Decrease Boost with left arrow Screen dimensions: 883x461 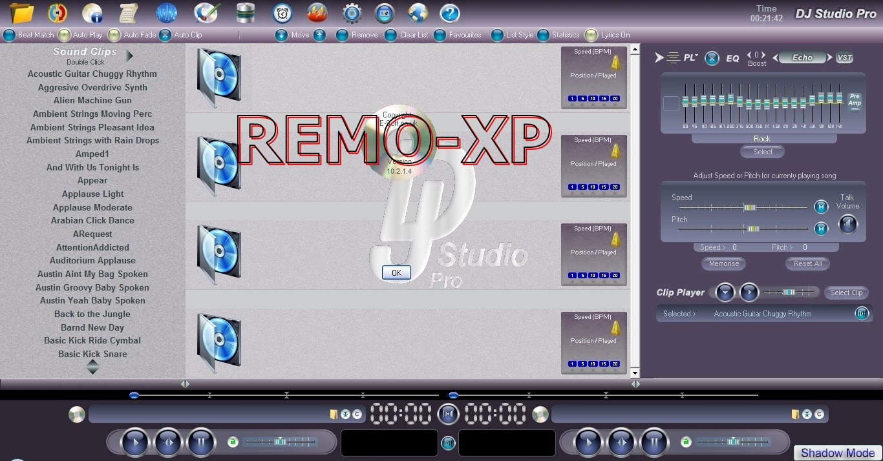(749, 55)
